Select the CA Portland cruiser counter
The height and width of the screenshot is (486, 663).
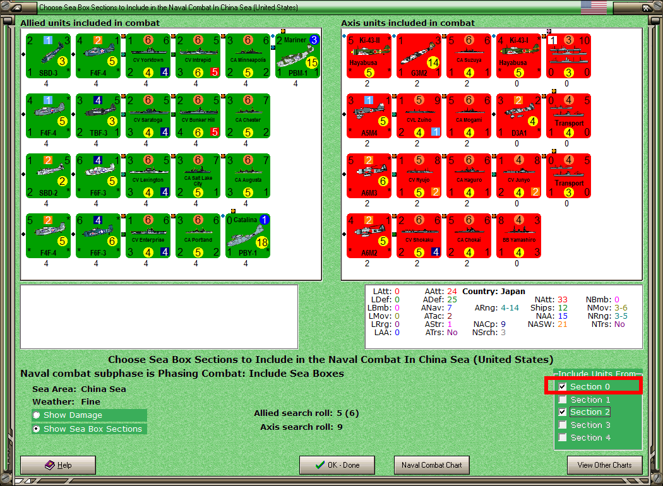click(x=198, y=236)
